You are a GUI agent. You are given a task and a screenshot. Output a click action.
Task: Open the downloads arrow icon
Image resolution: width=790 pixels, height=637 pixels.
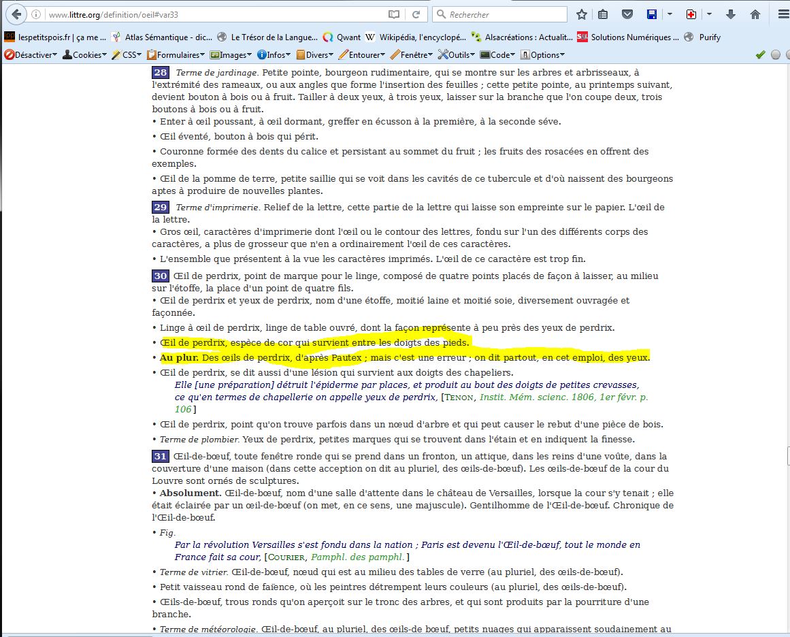point(731,14)
